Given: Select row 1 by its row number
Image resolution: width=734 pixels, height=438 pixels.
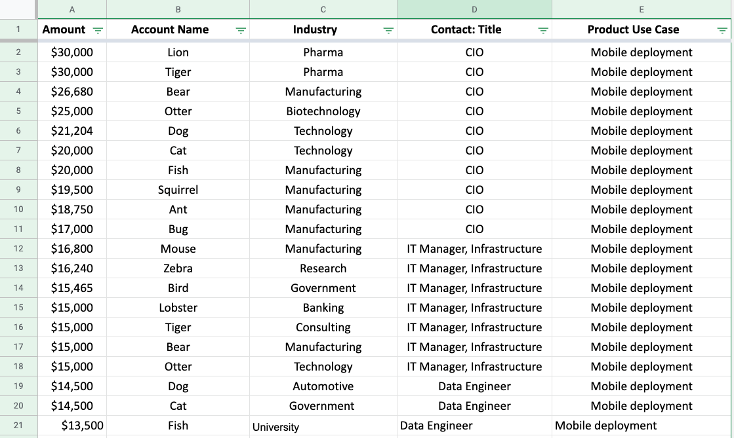Looking at the screenshot, I should pos(19,30).
